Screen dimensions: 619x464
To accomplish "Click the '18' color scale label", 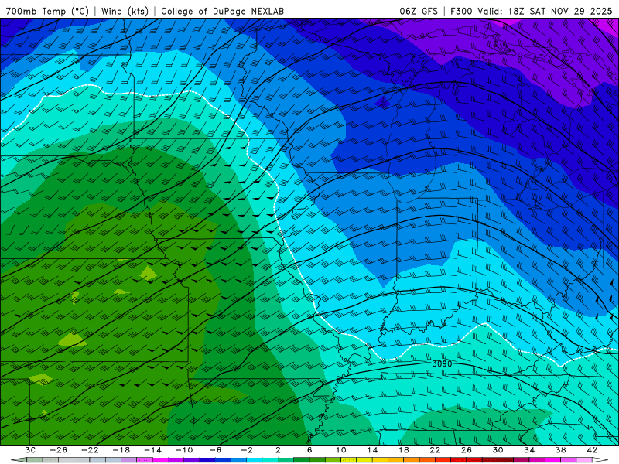I will coord(403,450).
